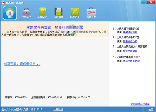Click the app lock icon in title bar

[x=3, y=3]
